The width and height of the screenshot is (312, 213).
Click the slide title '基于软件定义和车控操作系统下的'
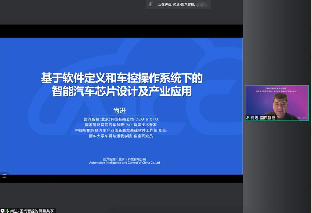(x=122, y=78)
